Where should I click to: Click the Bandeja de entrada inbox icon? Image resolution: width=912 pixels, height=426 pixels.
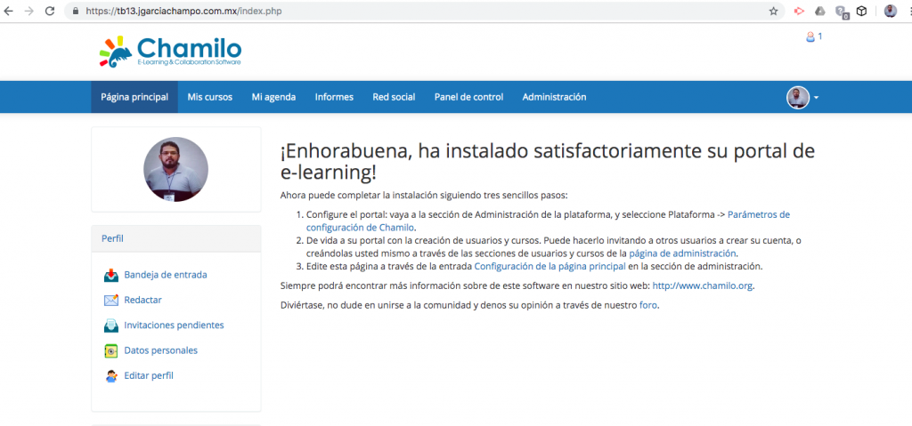pos(111,275)
